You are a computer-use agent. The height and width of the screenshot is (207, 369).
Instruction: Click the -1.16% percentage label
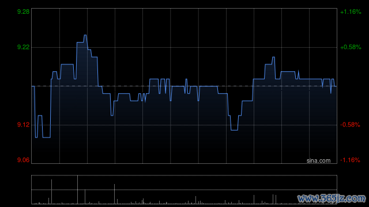click(x=350, y=160)
